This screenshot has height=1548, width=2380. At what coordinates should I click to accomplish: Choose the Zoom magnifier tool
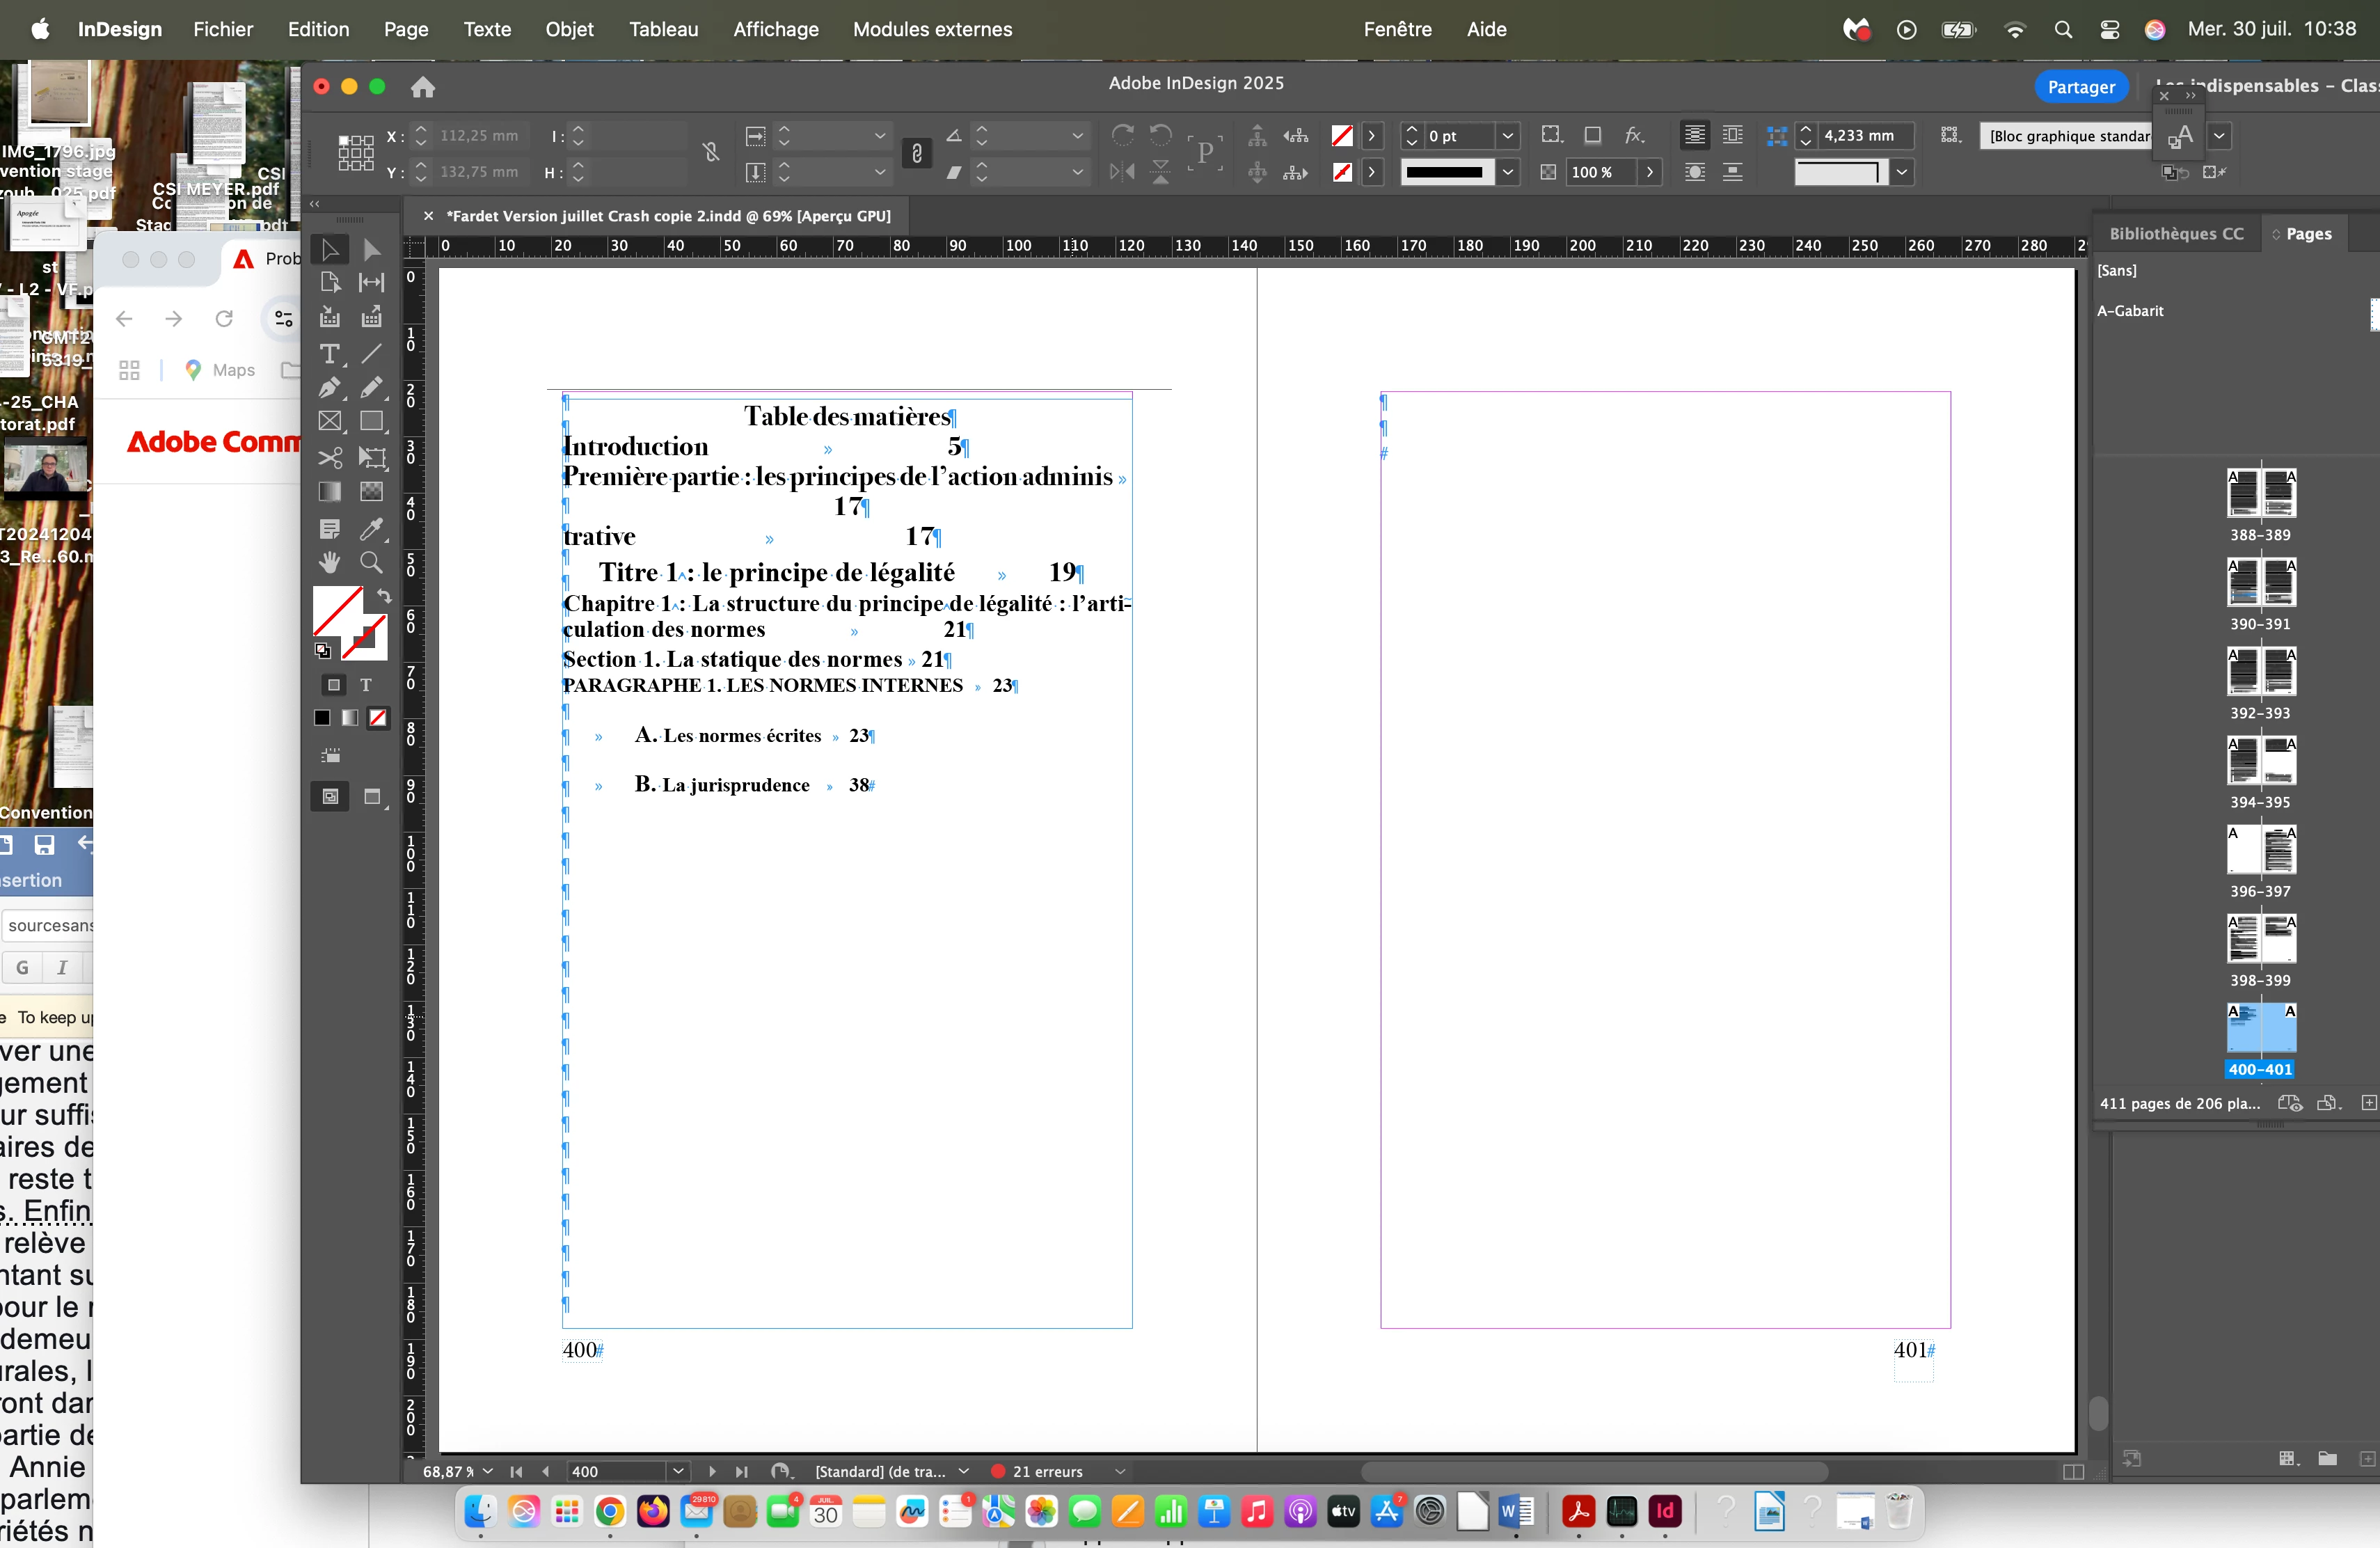click(x=371, y=562)
